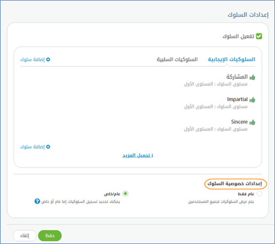Click the إلغاء cancel button

tap(25, 236)
